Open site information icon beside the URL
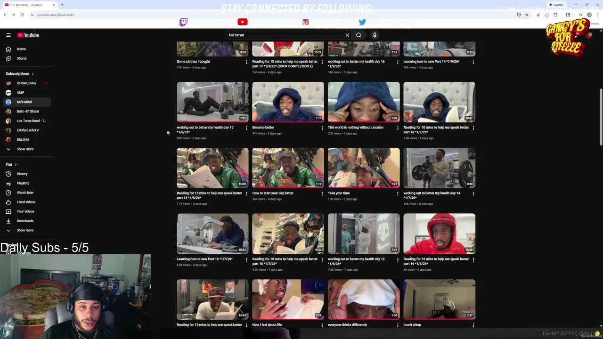 tap(32, 15)
